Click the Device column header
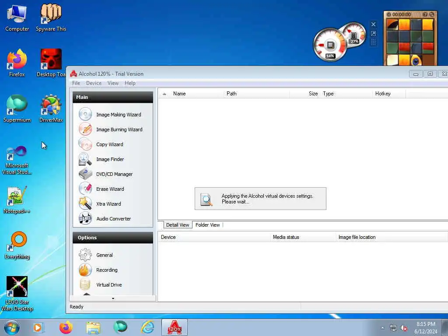Viewport: 448px width, 336px height. coord(214,237)
